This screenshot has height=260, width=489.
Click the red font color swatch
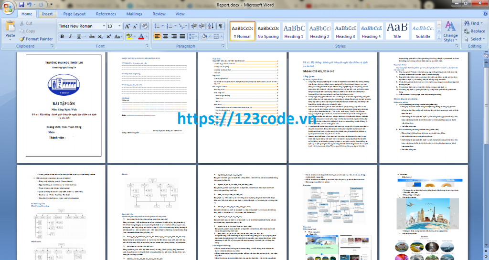click(x=141, y=37)
